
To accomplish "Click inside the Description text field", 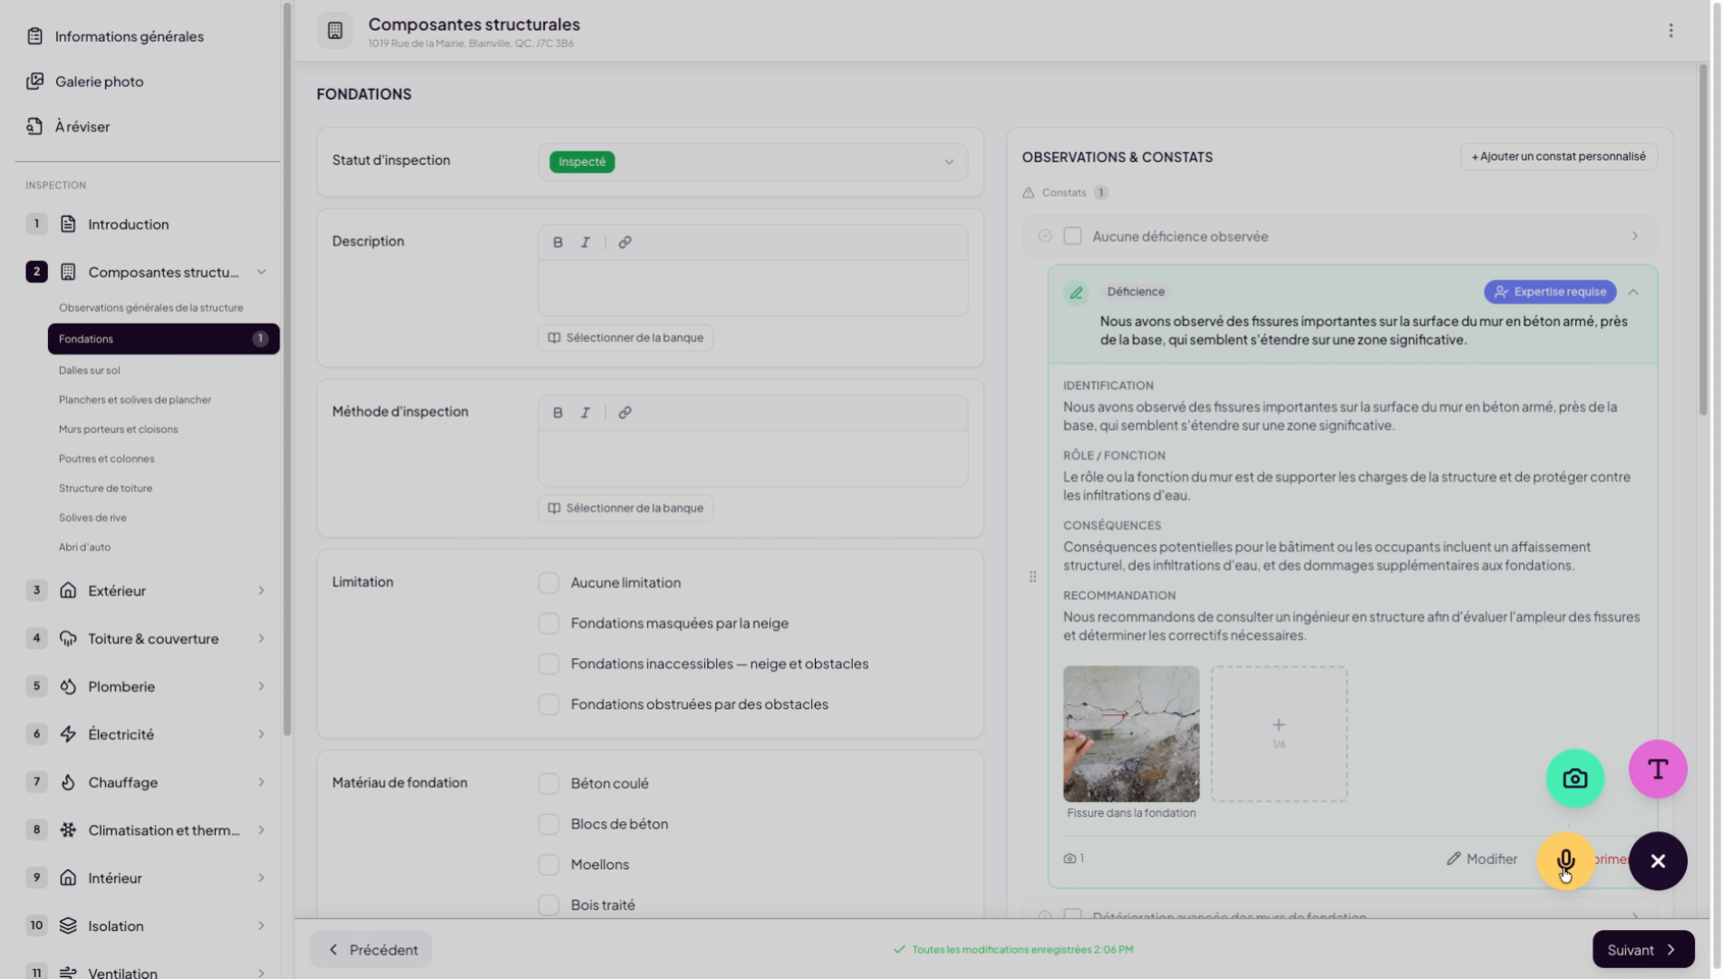I will coord(751,288).
